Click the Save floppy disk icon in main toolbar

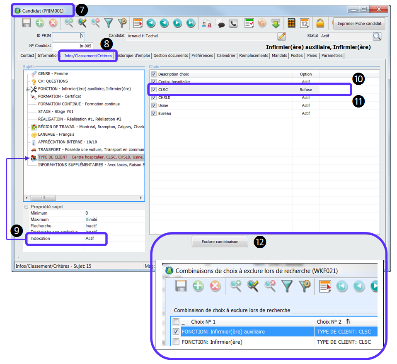(x=27, y=23)
